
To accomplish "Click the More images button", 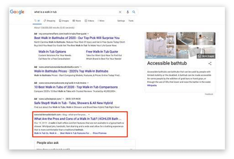I will tap(206, 56).
